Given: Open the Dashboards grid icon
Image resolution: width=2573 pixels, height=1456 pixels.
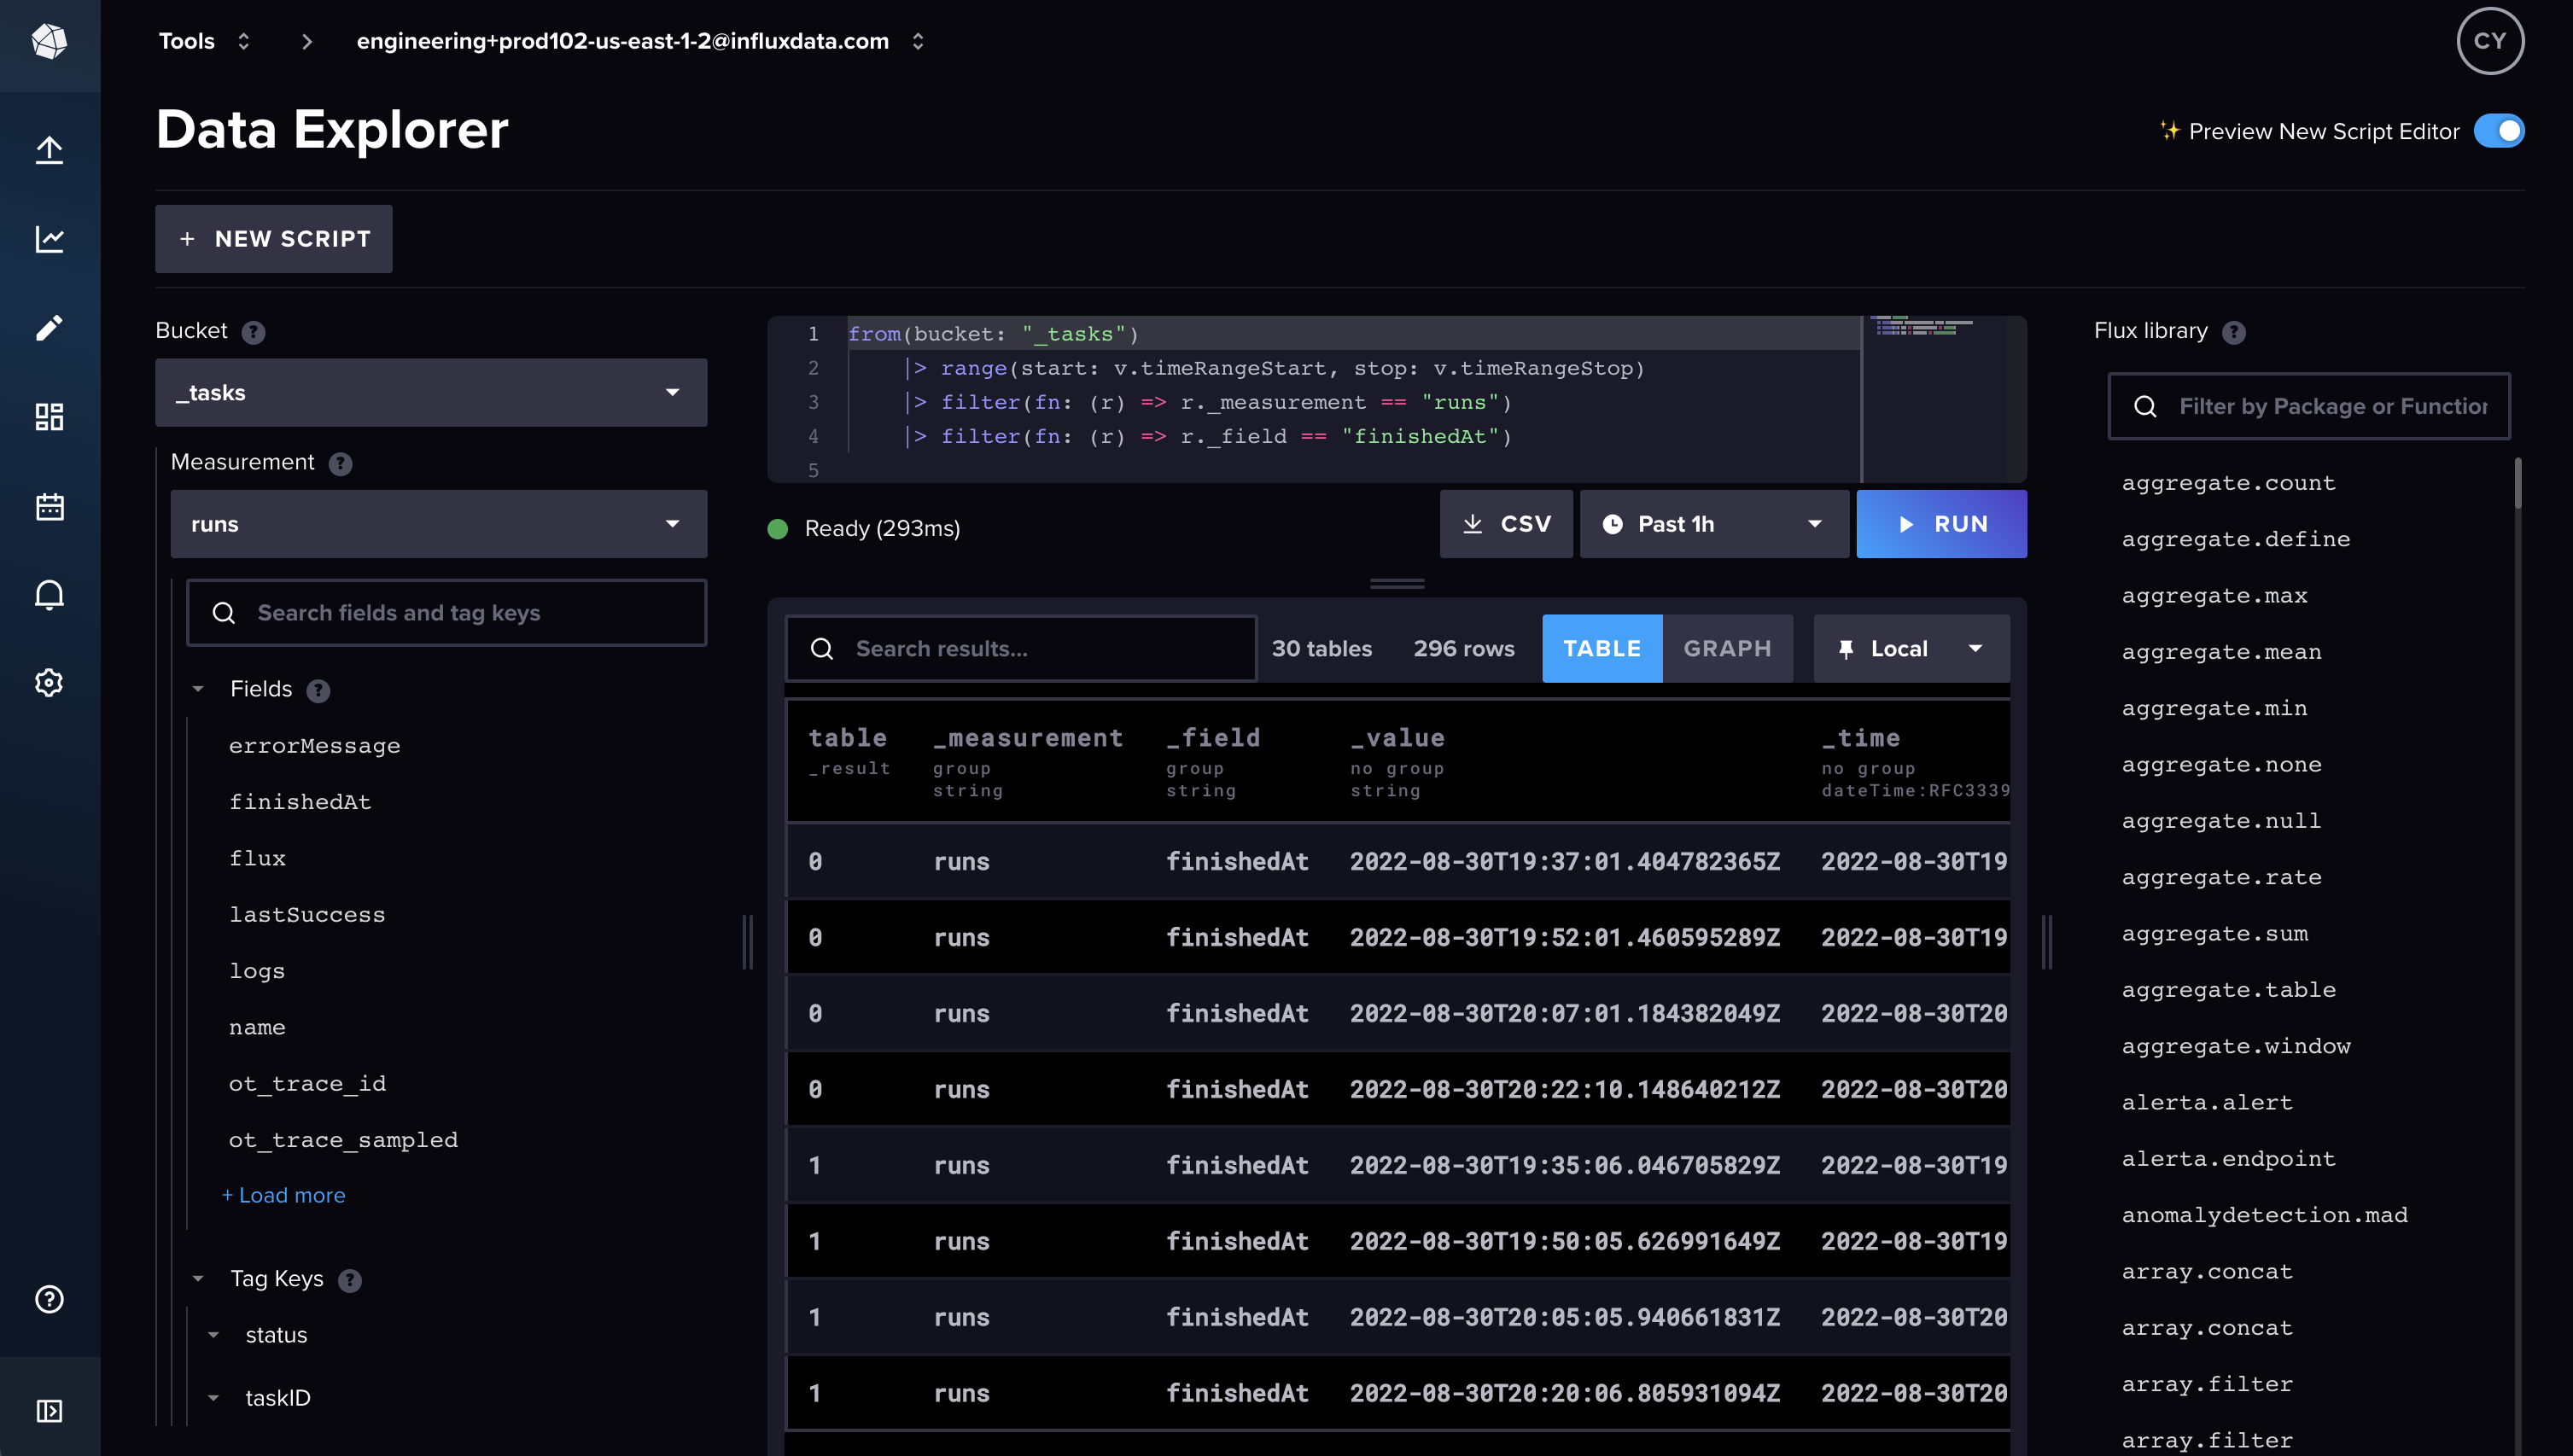Looking at the screenshot, I should coord(49,417).
